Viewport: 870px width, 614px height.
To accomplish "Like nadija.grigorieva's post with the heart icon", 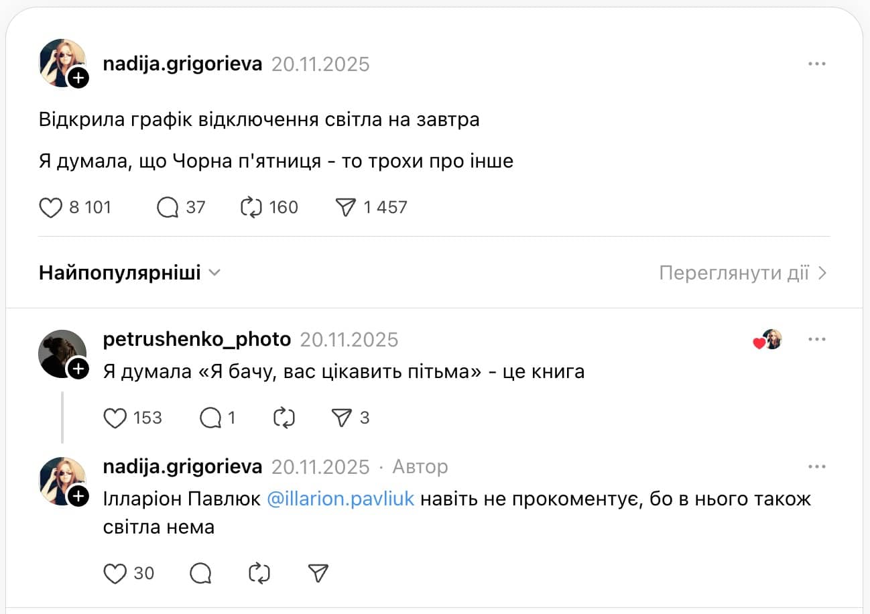I will [50, 207].
